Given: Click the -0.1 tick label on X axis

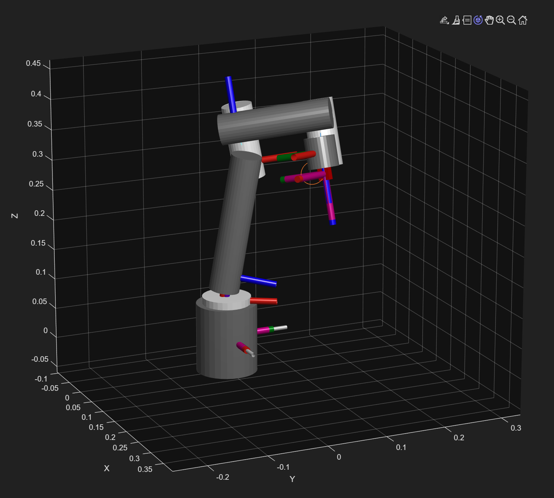Looking at the screenshot, I should pyautogui.click(x=41, y=379).
